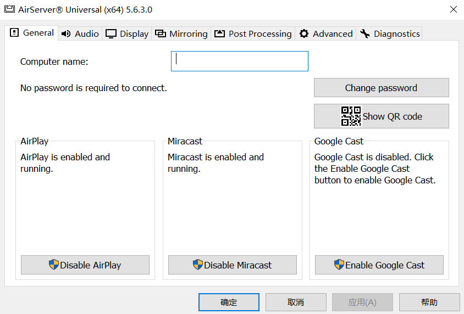
Task: Go to the Advanced tab
Action: click(325, 33)
